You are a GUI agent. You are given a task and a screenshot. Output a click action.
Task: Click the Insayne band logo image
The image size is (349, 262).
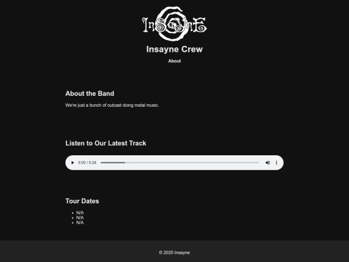point(174,24)
